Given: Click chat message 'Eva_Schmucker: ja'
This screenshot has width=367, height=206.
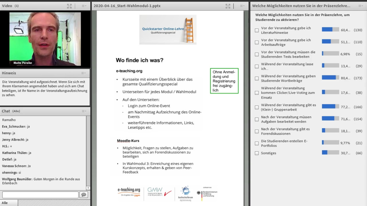Looking at the screenshot, I should click(16, 126).
